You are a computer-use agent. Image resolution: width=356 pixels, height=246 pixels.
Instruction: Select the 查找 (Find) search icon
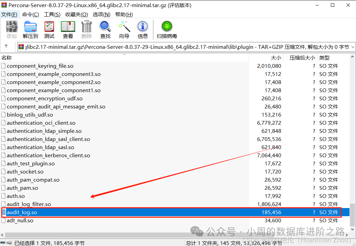105,29
